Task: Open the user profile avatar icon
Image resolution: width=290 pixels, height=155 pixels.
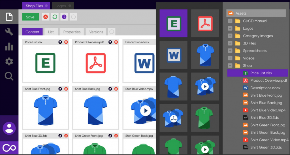Action: tap(9, 128)
